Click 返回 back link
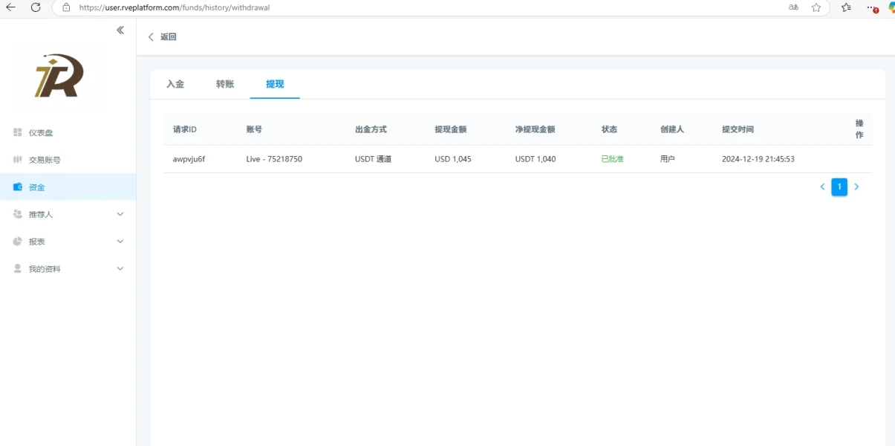Screen dimensions: 895x446 pyautogui.click(x=163, y=37)
